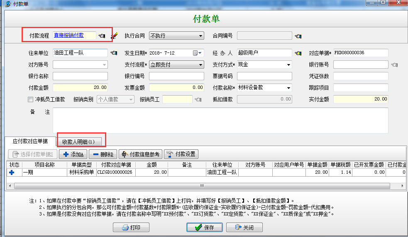
Task: Click the lookup hand icon beside 合同编号
Action: (x=298, y=36)
